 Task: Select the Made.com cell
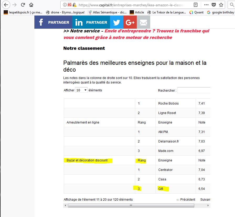click(x=176, y=151)
